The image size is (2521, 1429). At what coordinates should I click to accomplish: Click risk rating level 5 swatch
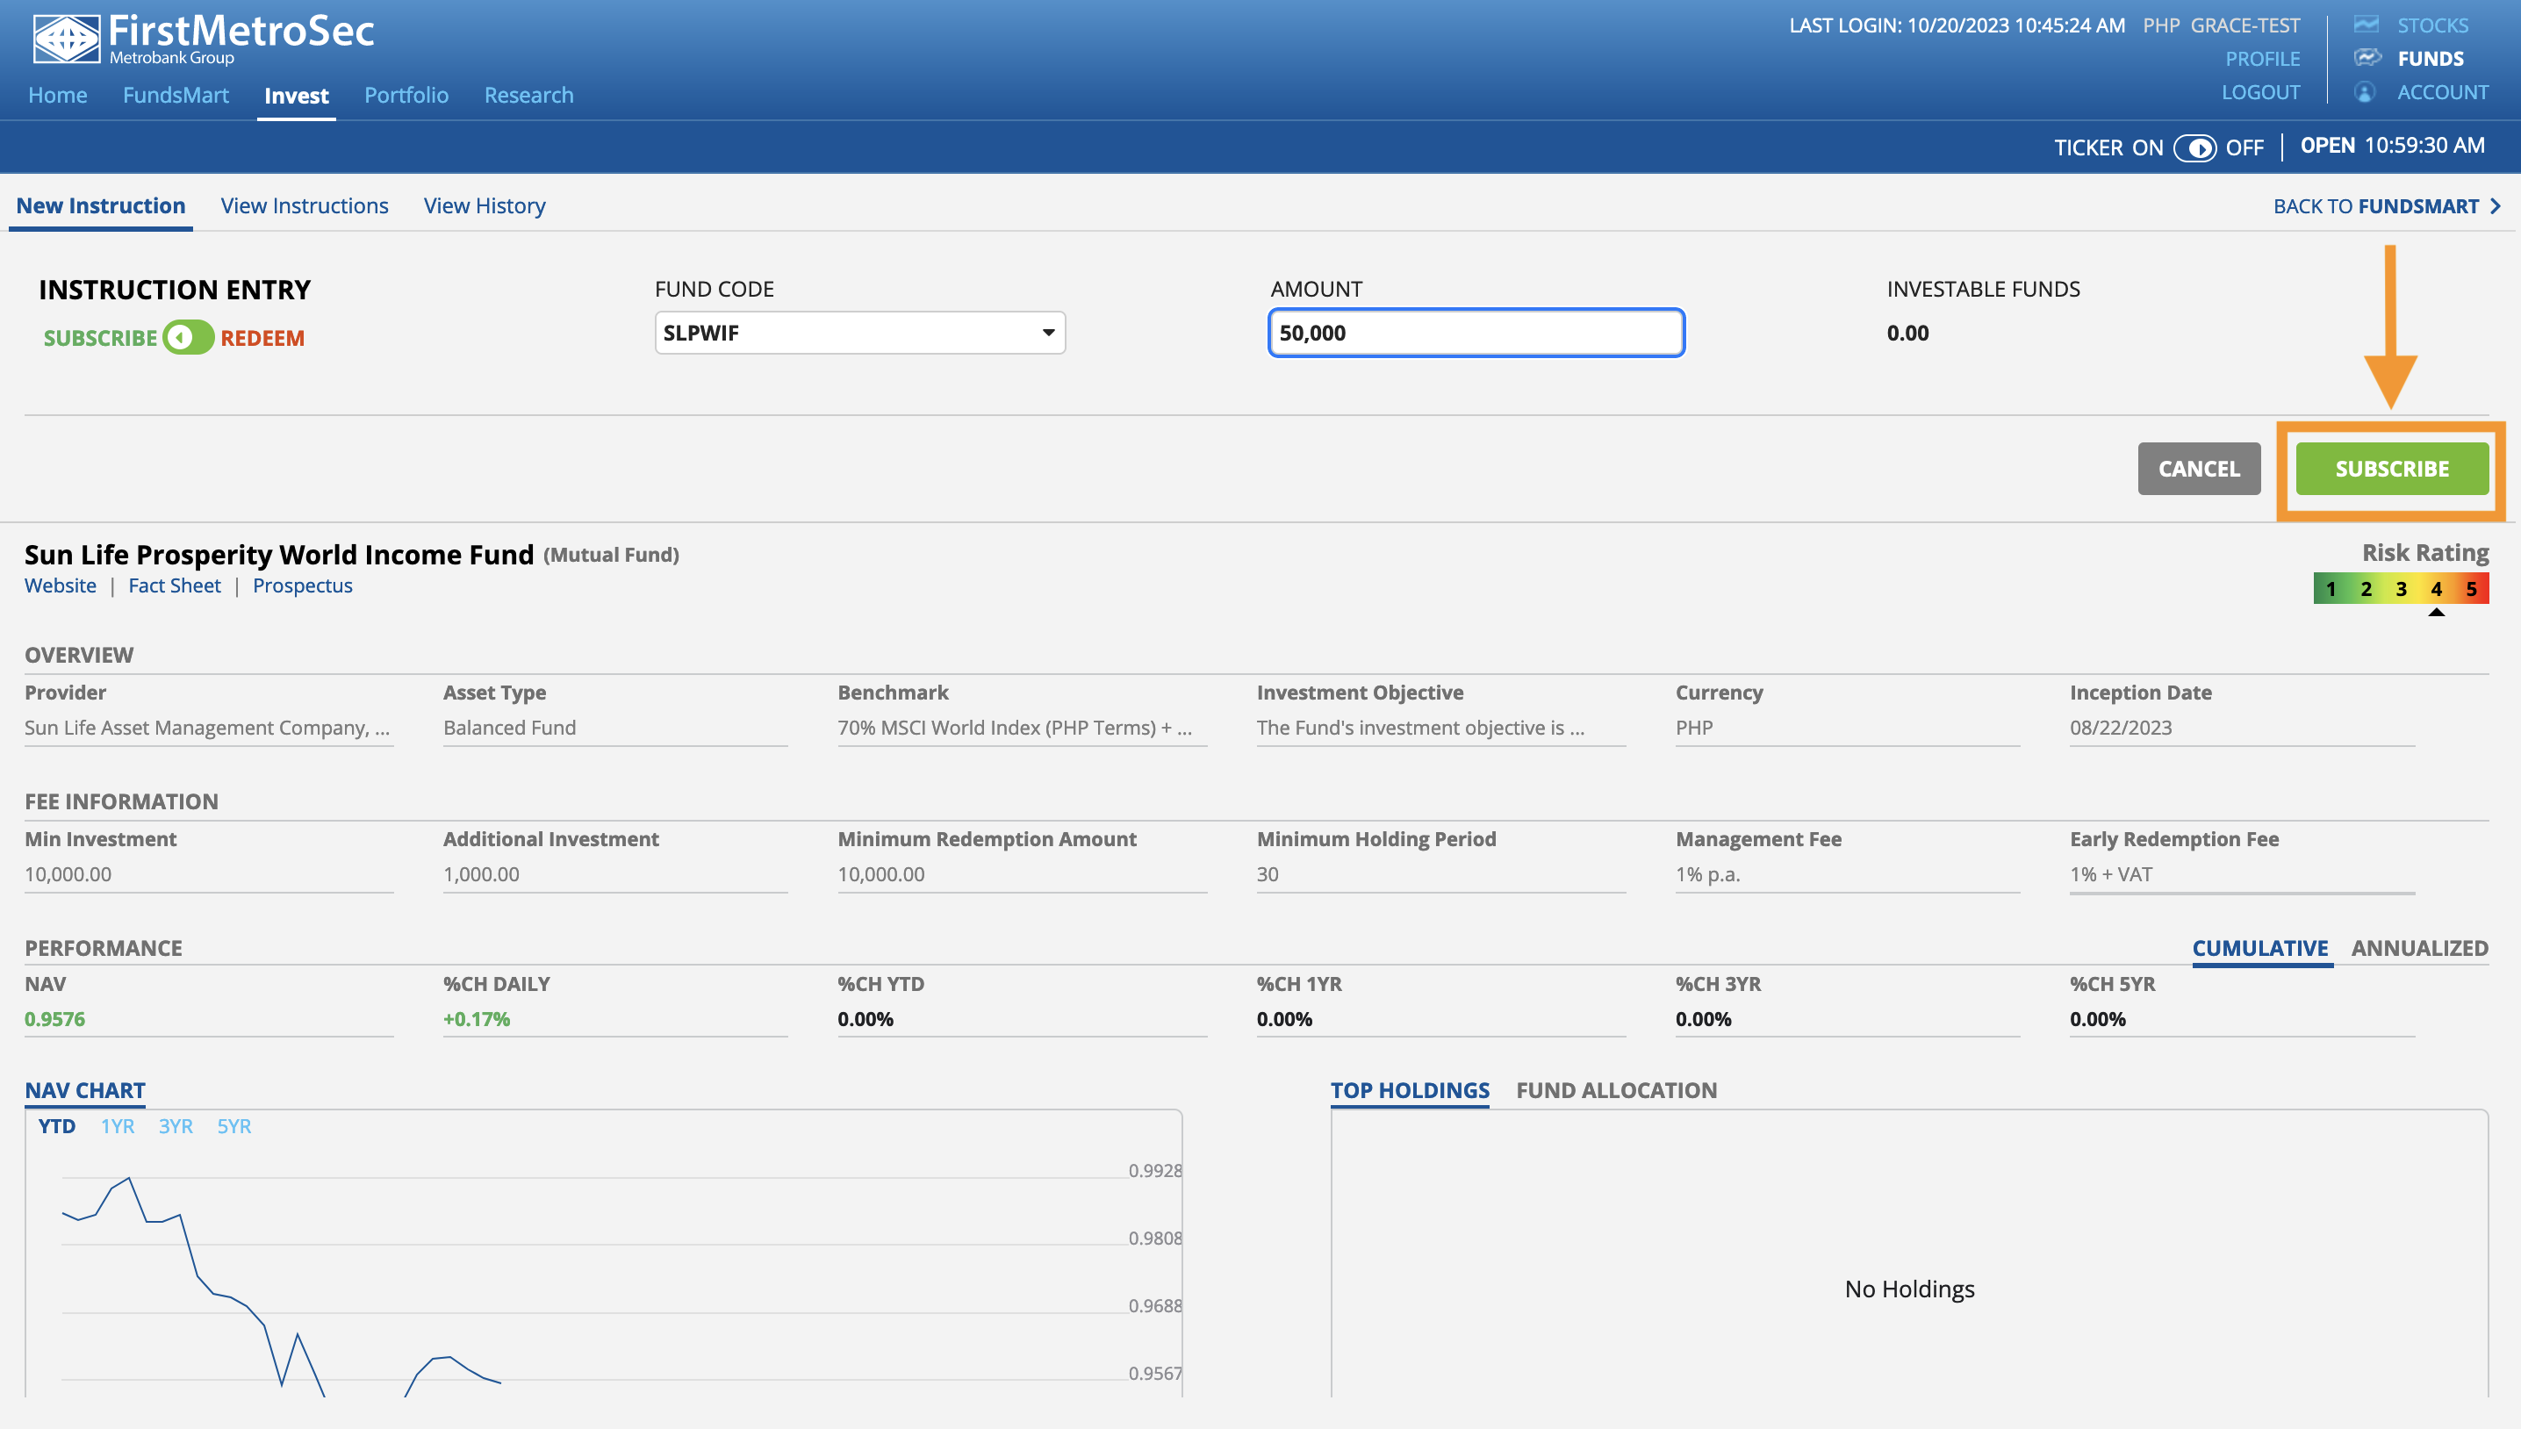click(x=2471, y=589)
